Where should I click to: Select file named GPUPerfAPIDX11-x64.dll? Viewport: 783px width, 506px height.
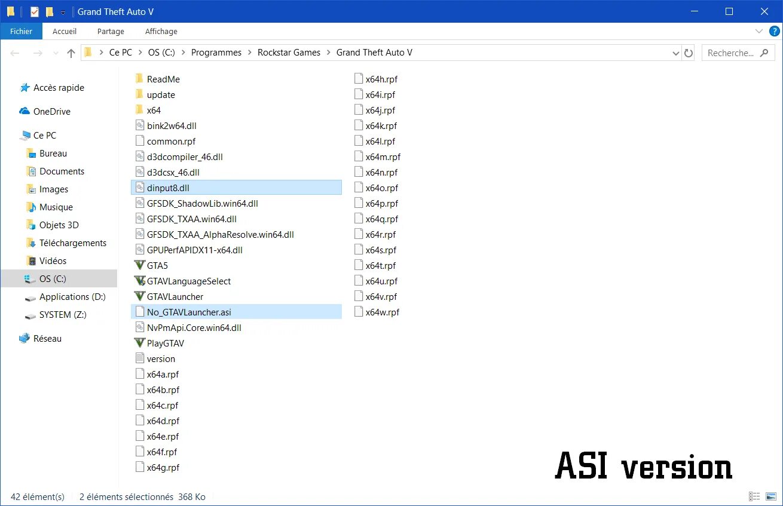(195, 250)
